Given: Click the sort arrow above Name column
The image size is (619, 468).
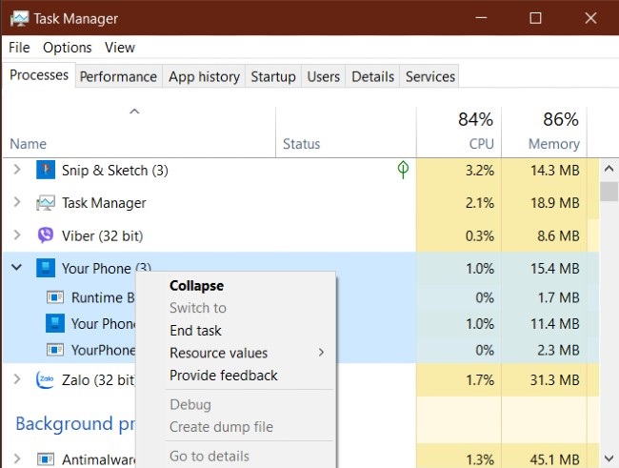Looking at the screenshot, I should [x=134, y=112].
